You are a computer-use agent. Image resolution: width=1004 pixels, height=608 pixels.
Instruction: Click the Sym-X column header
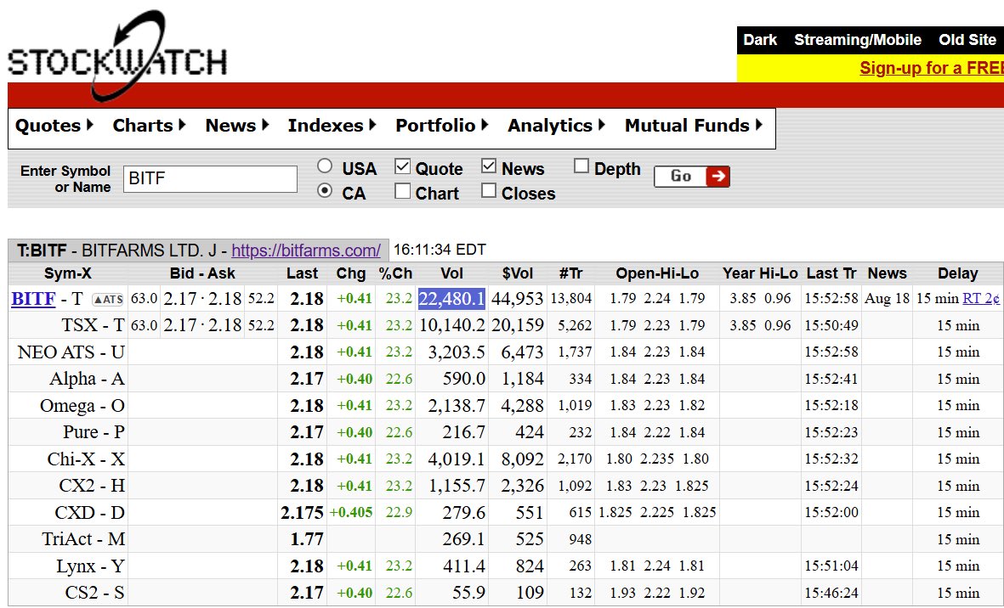tap(67, 273)
